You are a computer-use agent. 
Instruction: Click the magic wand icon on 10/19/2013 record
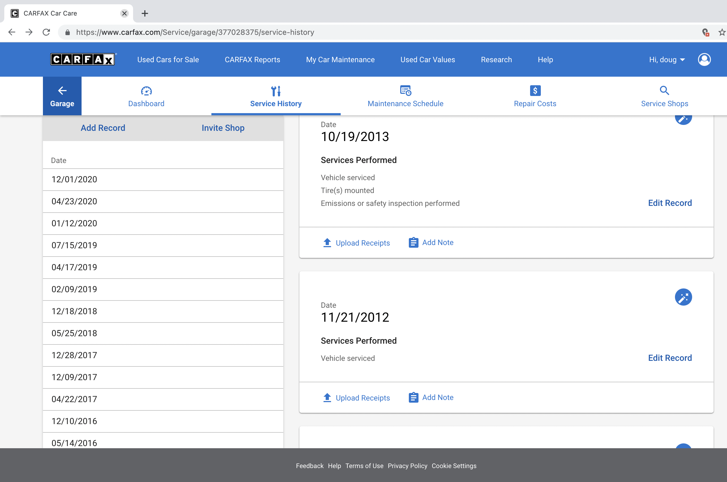pos(683,119)
